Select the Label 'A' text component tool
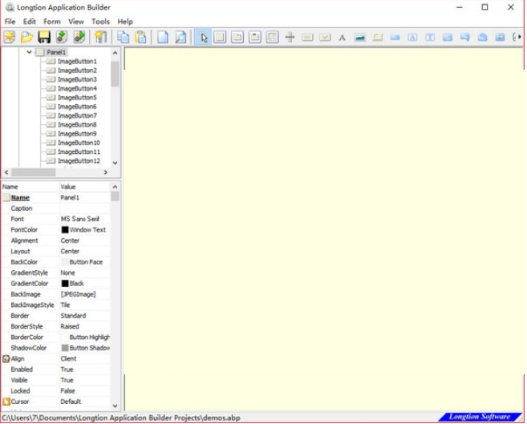The image size is (527, 424). [x=343, y=37]
